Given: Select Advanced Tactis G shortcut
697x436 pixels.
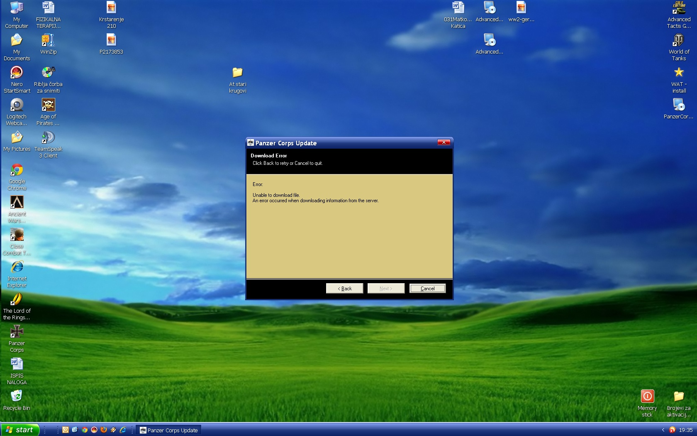Looking at the screenshot, I should [679, 15].
